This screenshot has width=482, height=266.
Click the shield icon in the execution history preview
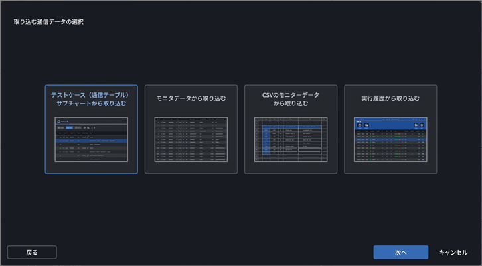pos(422,125)
